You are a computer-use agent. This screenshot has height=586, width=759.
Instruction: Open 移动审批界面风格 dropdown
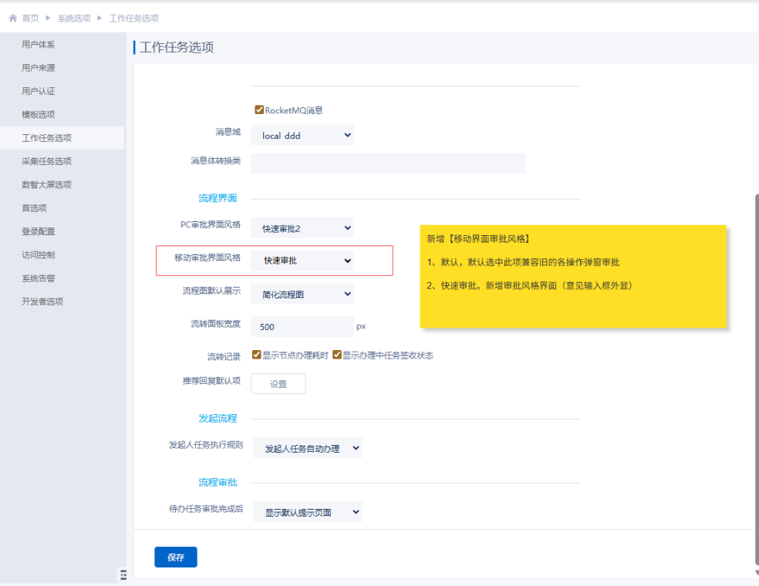coord(302,261)
